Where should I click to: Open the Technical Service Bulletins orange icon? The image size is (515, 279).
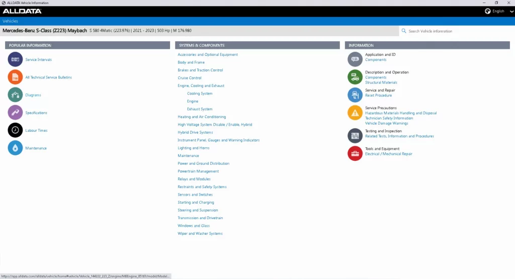[x=15, y=77]
